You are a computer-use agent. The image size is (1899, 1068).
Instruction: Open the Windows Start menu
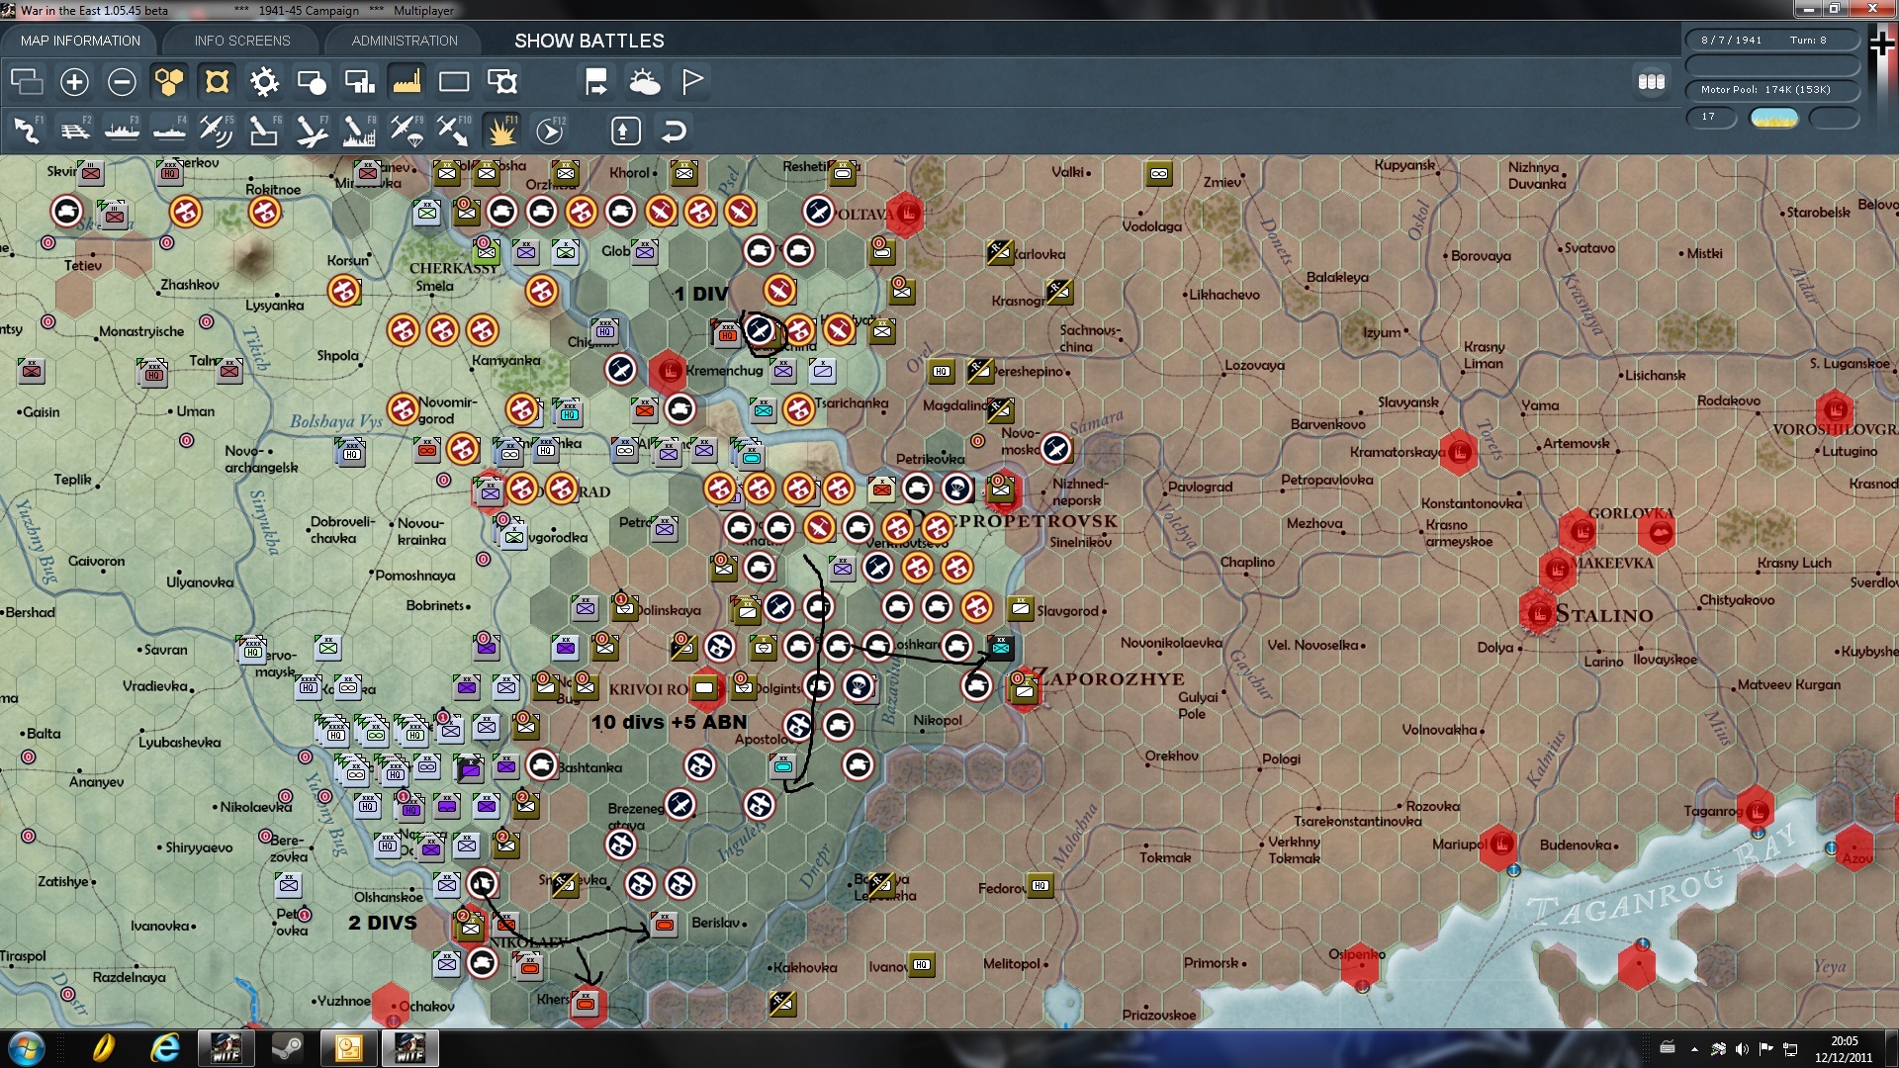[25, 1047]
